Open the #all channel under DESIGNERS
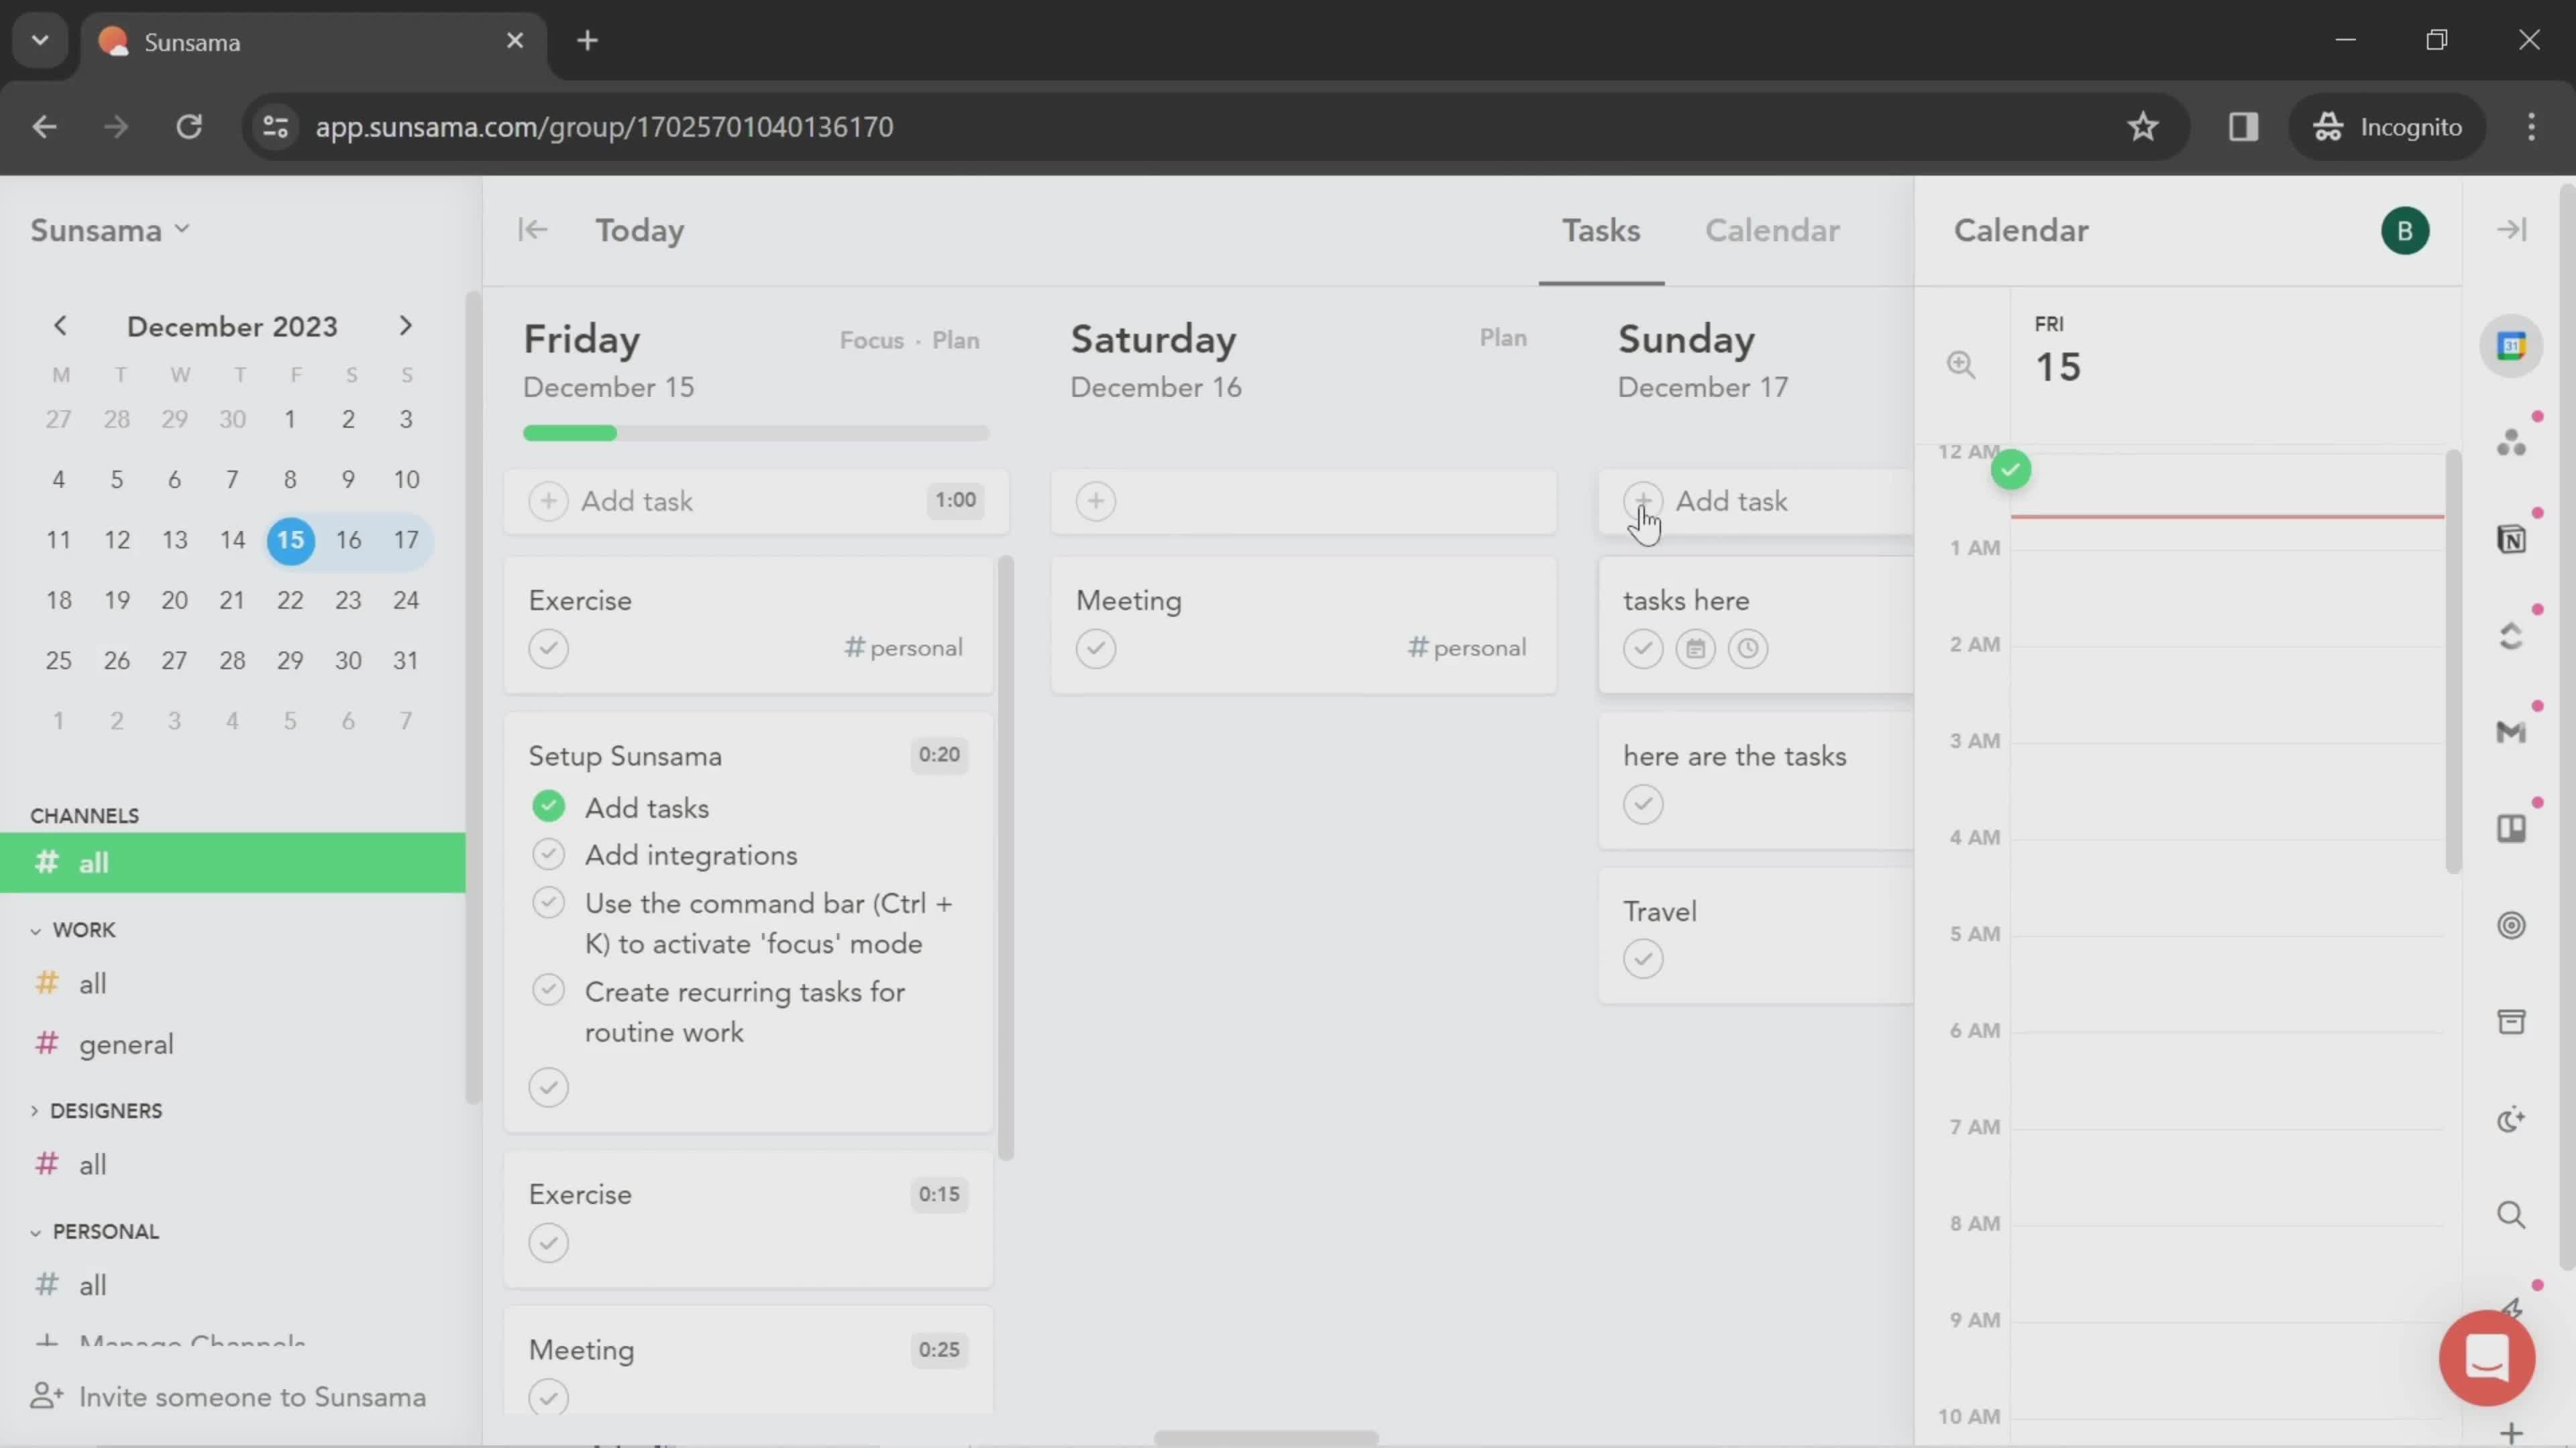Screen dimensions: 2576x1448 [x=92, y=1164]
